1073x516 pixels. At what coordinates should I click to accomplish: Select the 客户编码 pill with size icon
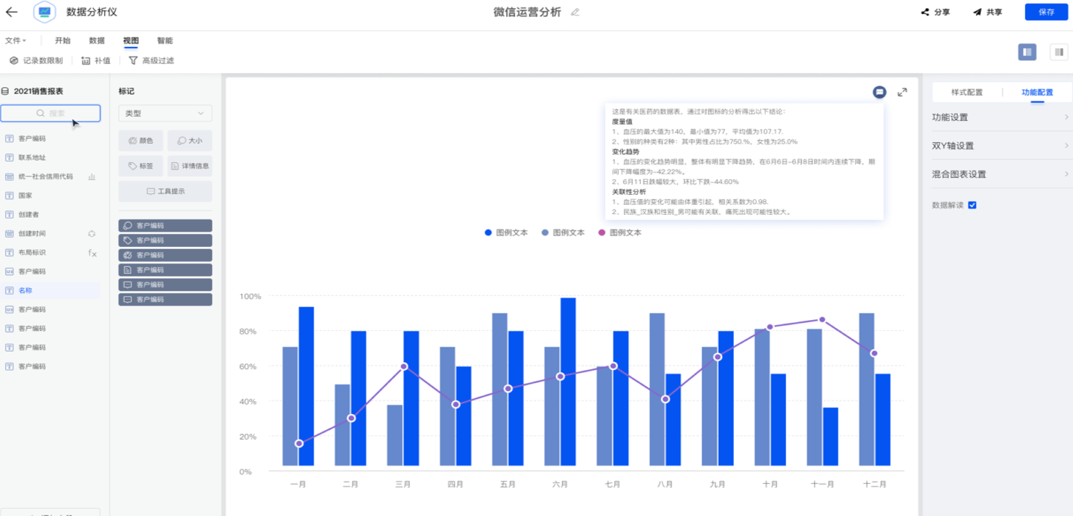point(165,226)
